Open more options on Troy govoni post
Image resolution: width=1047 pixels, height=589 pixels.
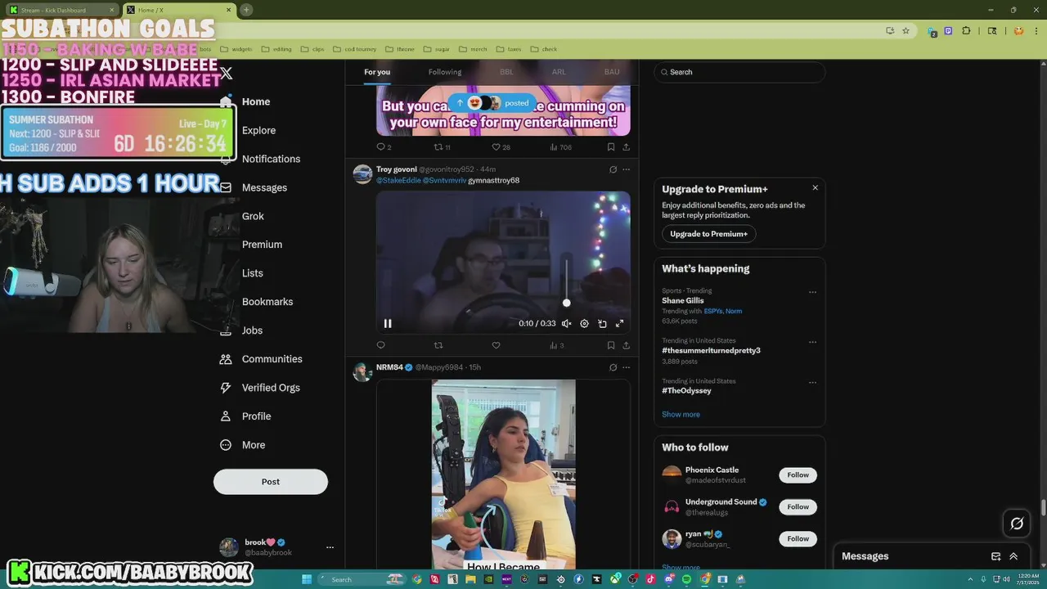pyautogui.click(x=626, y=169)
